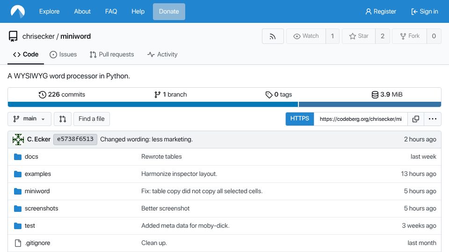This screenshot has width=449, height=252.
Task: Click the Register link
Action: coord(381,11)
